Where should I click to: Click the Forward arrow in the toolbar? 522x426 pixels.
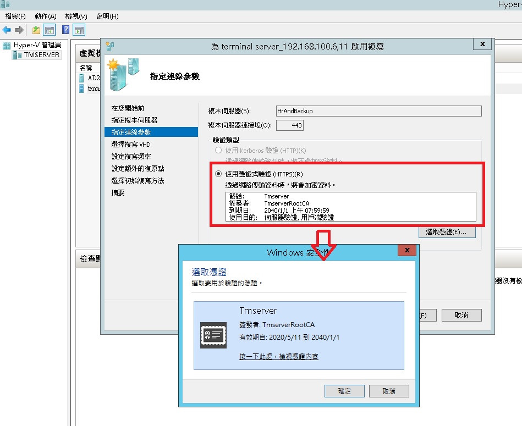point(19,30)
